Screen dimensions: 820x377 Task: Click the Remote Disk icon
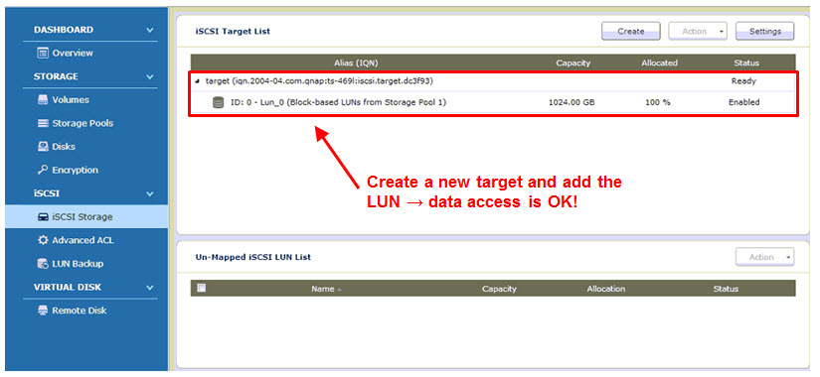[43, 311]
